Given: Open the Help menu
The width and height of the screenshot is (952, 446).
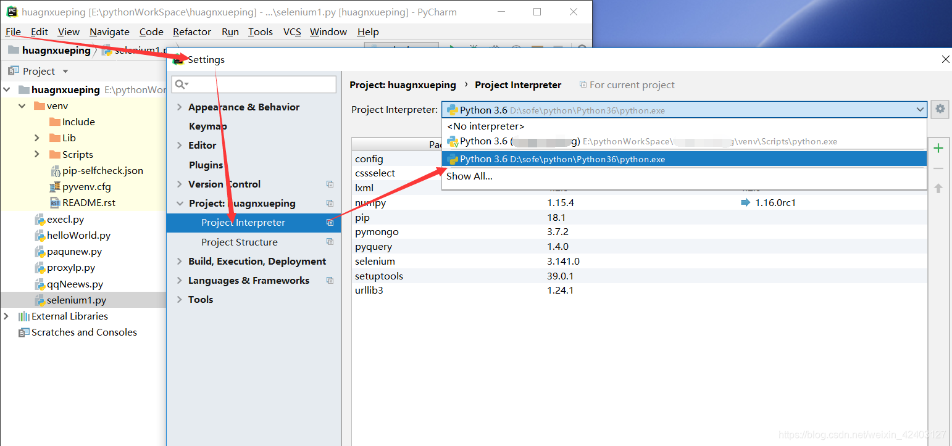Looking at the screenshot, I should [x=368, y=31].
